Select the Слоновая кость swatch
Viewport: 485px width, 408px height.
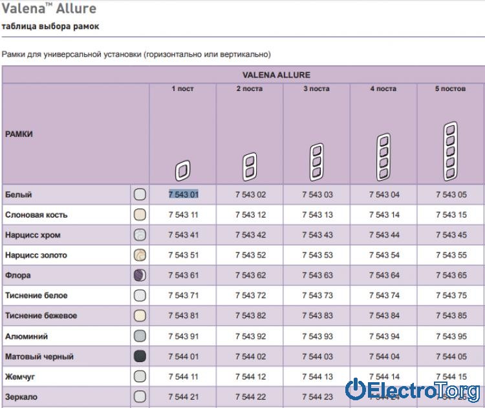coord(140,215)
